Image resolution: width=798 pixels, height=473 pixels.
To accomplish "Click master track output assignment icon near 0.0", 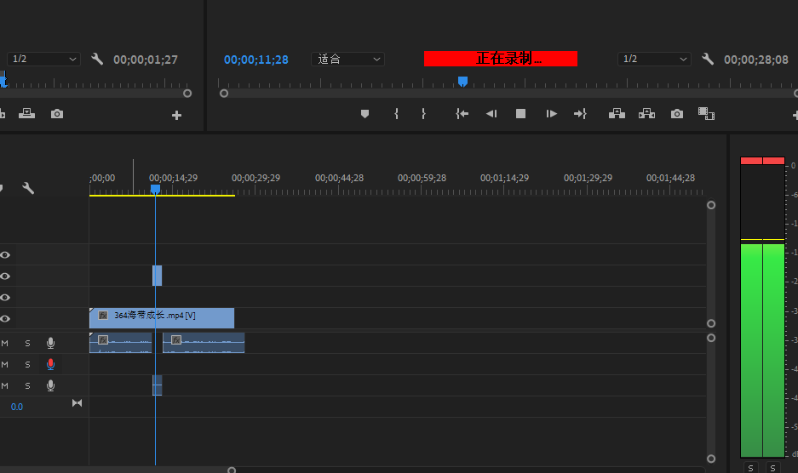I will tap(77, 402).
